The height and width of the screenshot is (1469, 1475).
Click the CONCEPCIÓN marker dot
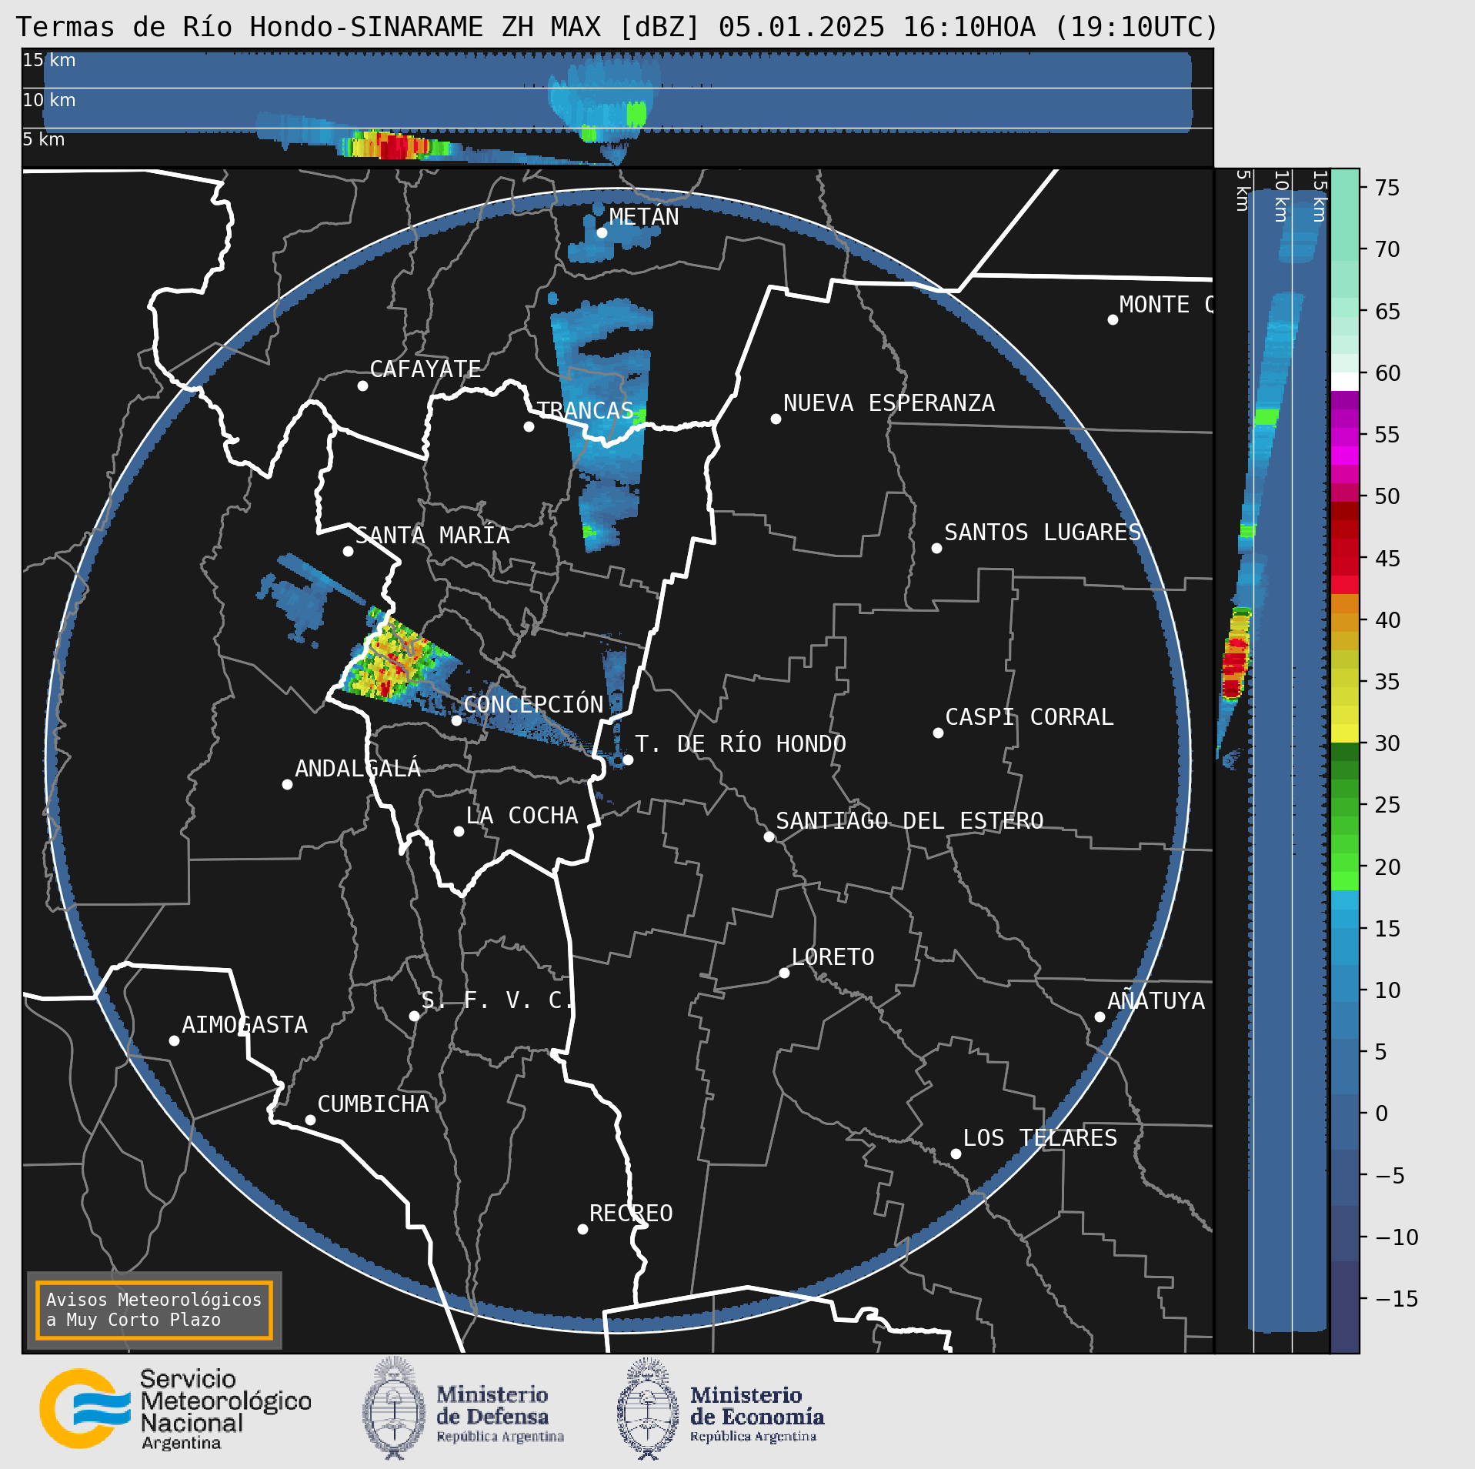pyautogui.click(x=456, y=720)
